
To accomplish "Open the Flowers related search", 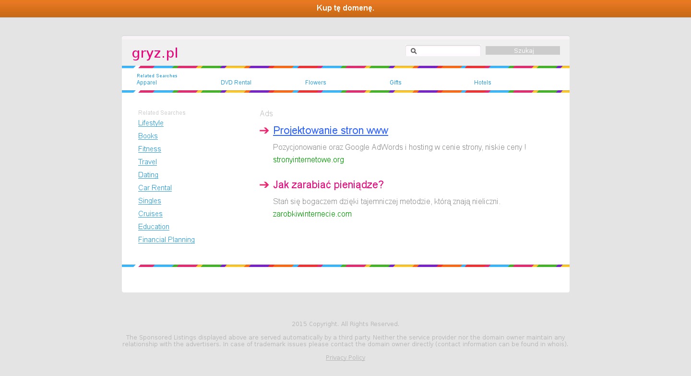I will (316, 83).
